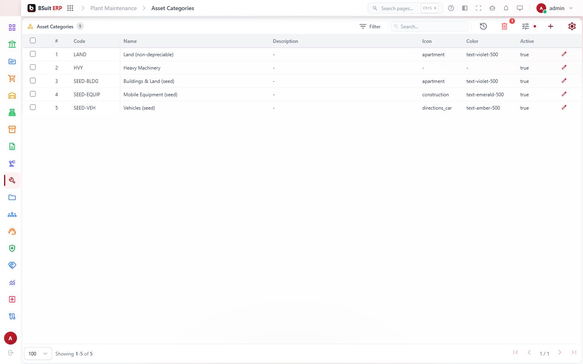Toggle the select-all checkbox in the table header
This screenshot has height=364, width=583.
(x=33, y=40)
